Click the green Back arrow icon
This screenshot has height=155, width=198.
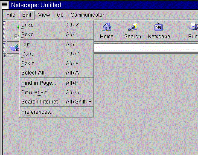click(x=18, y=27)
